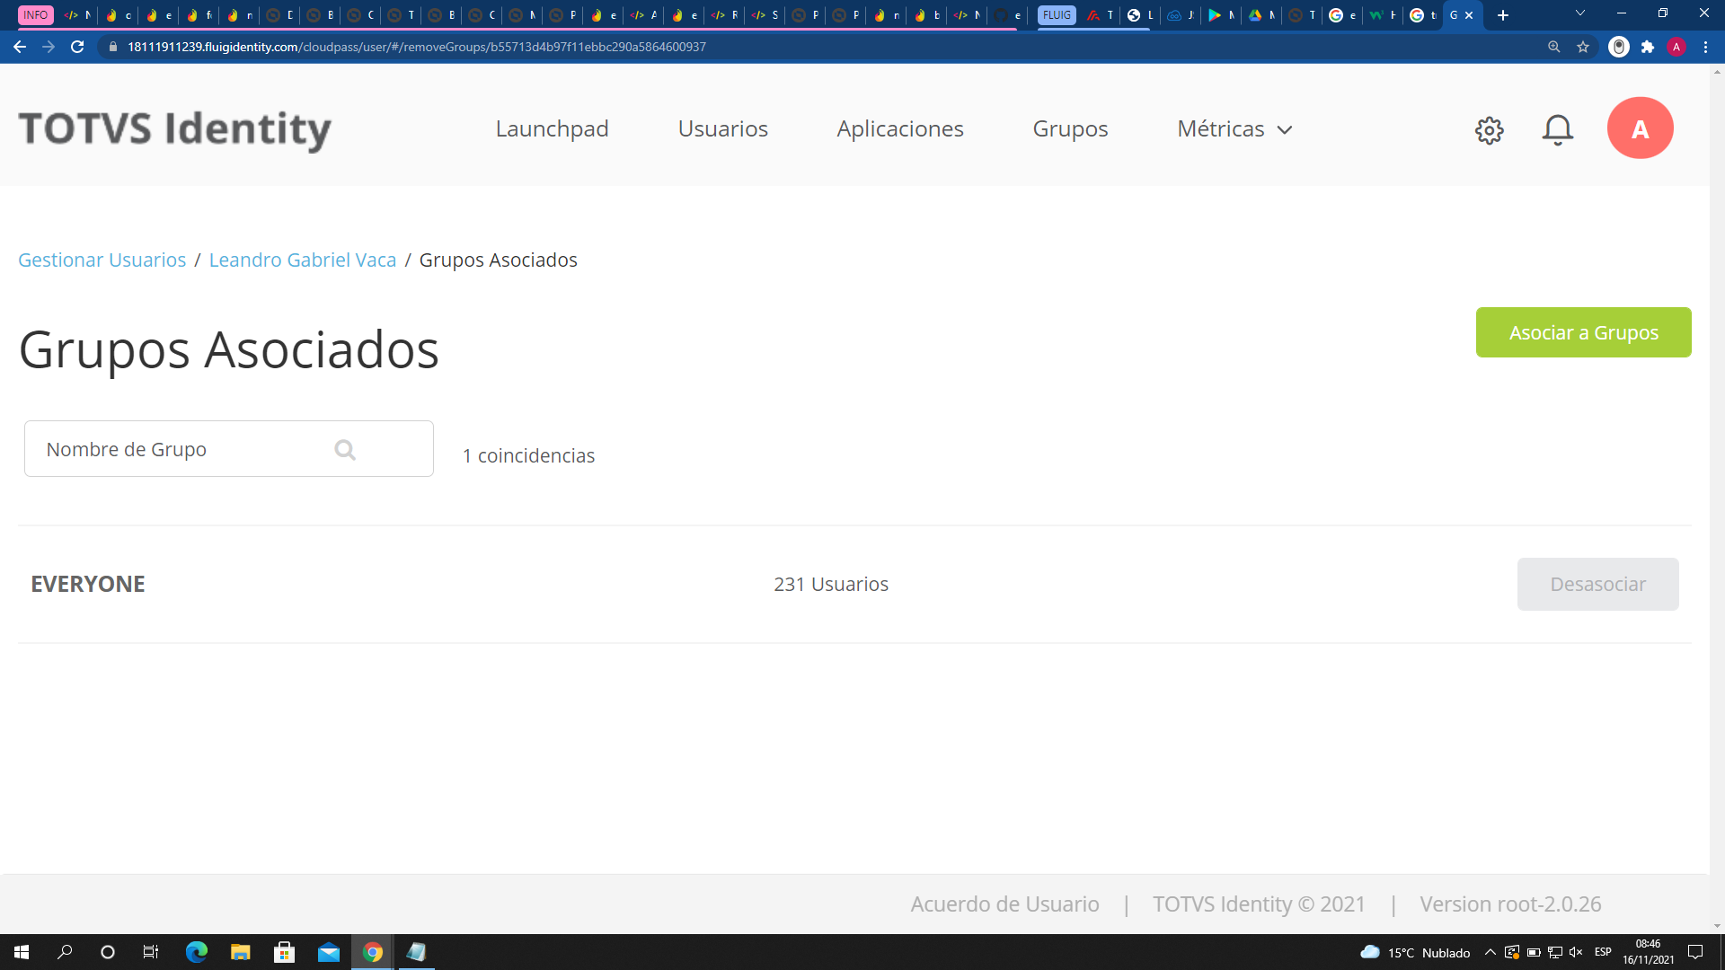The height and width of the screenshot is (970, 1725).
Task: Open Windows taskbar search
Action: pyautogui.click(x=65, y=952)
